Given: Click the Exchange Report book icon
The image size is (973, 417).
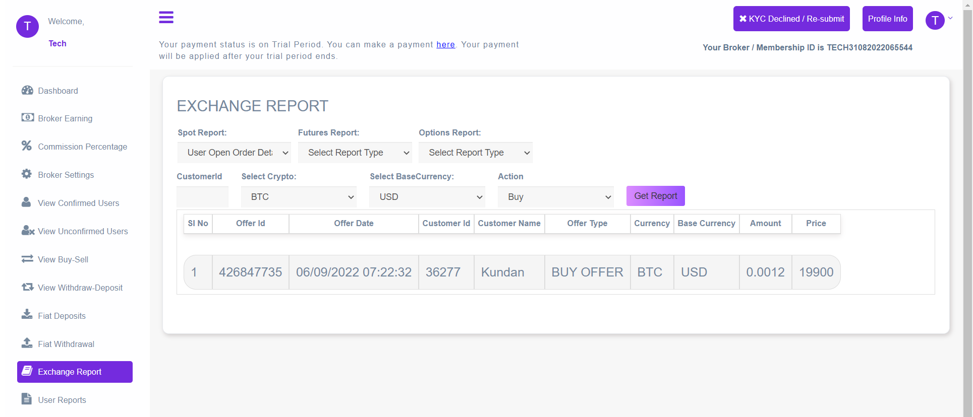Looking at the screenshot, I should click(27, 371).
